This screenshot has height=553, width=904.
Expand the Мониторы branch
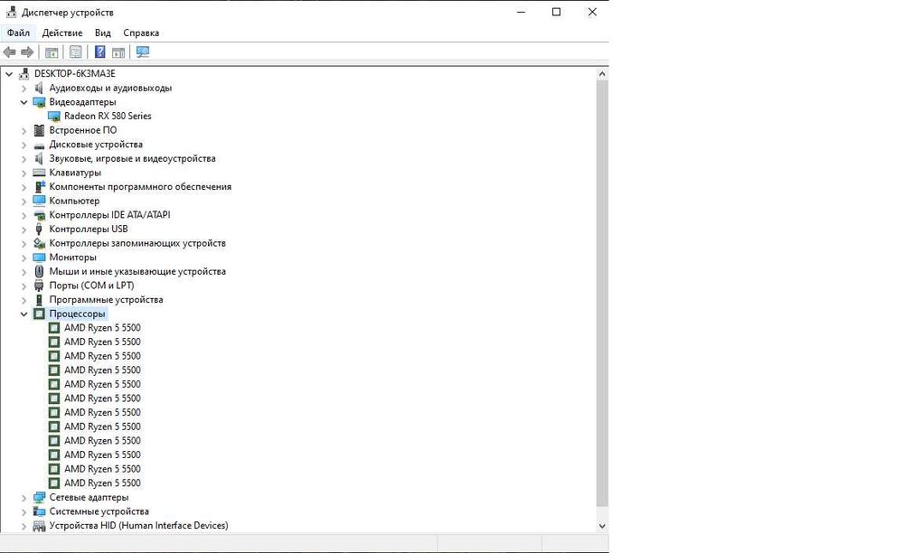24,258
